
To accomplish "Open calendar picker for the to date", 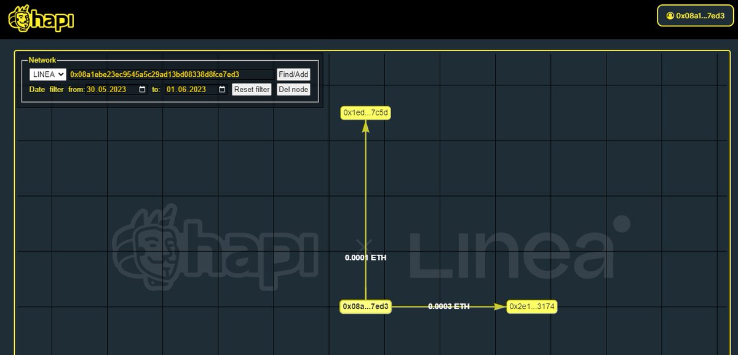I will (222, 90).
